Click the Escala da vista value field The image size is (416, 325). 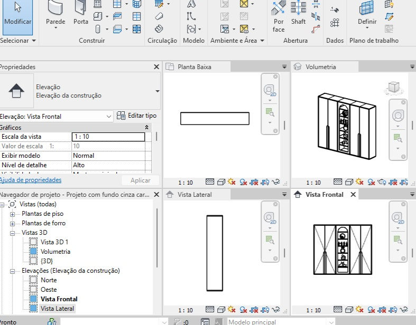108,137
